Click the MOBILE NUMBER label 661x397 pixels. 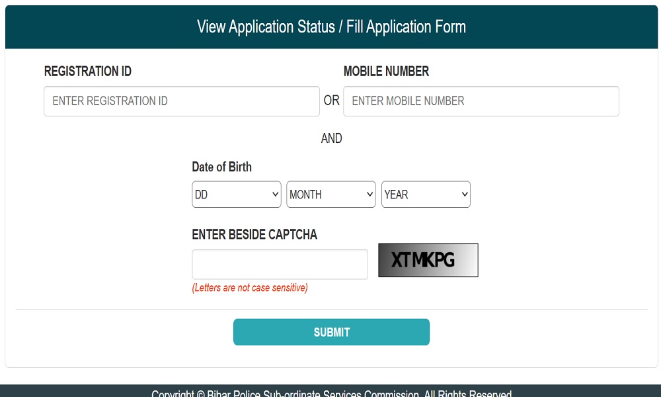coord(386,71)
